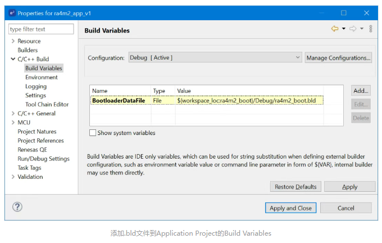Image resolution: width=382 pixels, height=243 pixels.
Task: Click the Delete button
Action: 361,118
